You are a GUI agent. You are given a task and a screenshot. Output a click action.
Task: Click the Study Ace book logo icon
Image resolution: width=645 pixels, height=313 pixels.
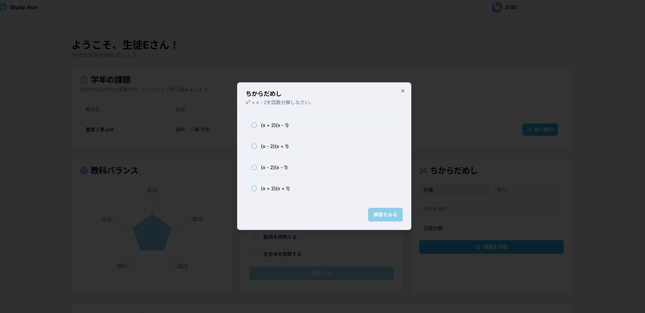click(3, 7)
